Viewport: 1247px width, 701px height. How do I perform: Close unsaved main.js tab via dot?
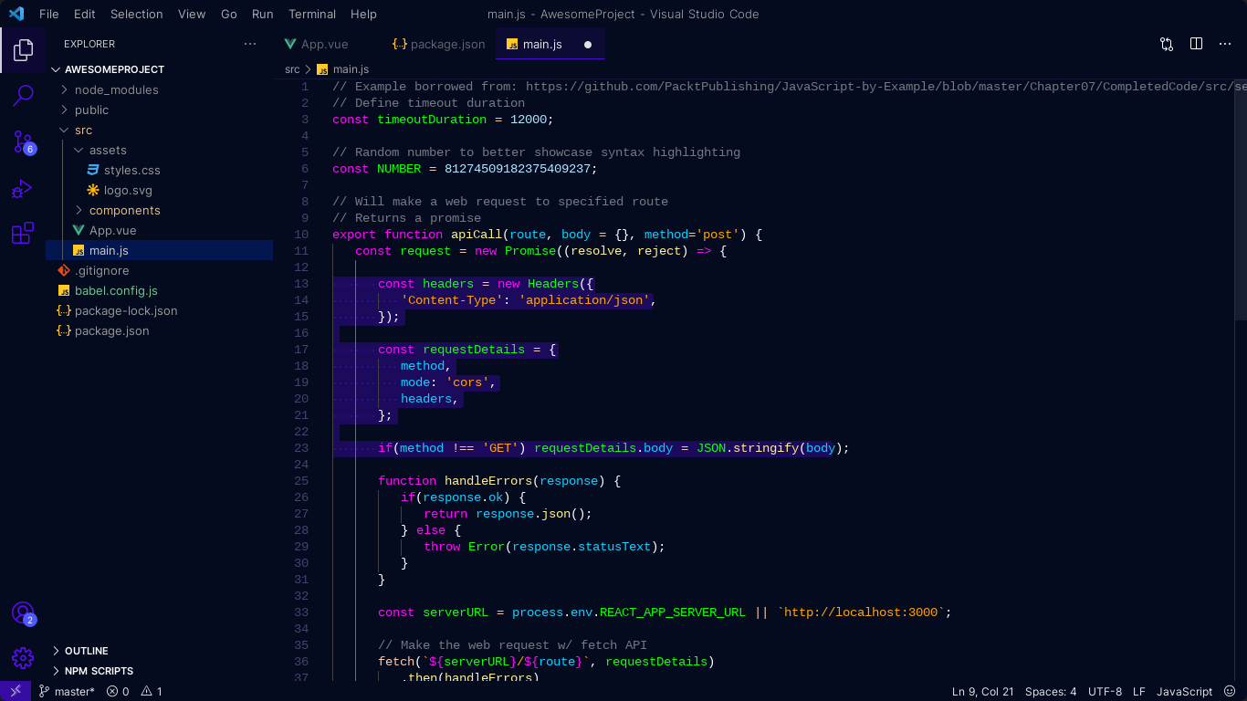[x=588, y=44]
